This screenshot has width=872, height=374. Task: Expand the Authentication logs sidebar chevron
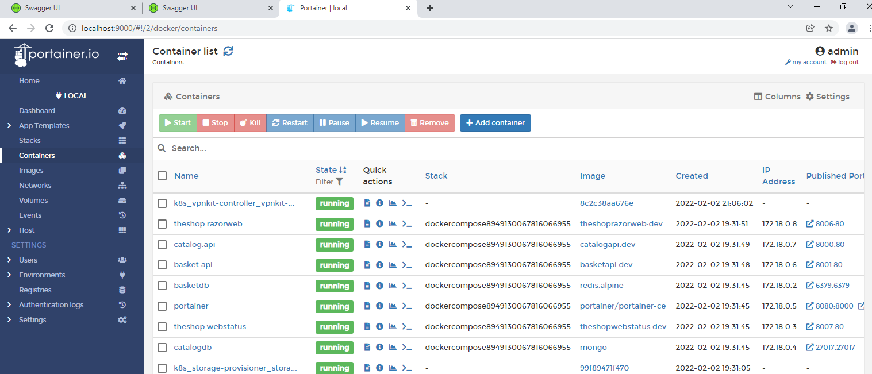pos(9,305)
